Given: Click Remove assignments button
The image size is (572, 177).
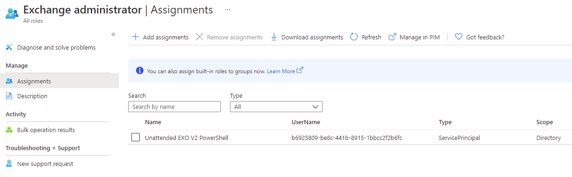Looking at the screenshot, I should 230,37.
